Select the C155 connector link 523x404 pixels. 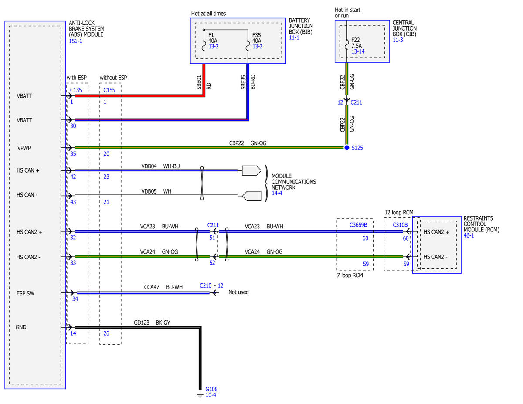click(109, 90)
